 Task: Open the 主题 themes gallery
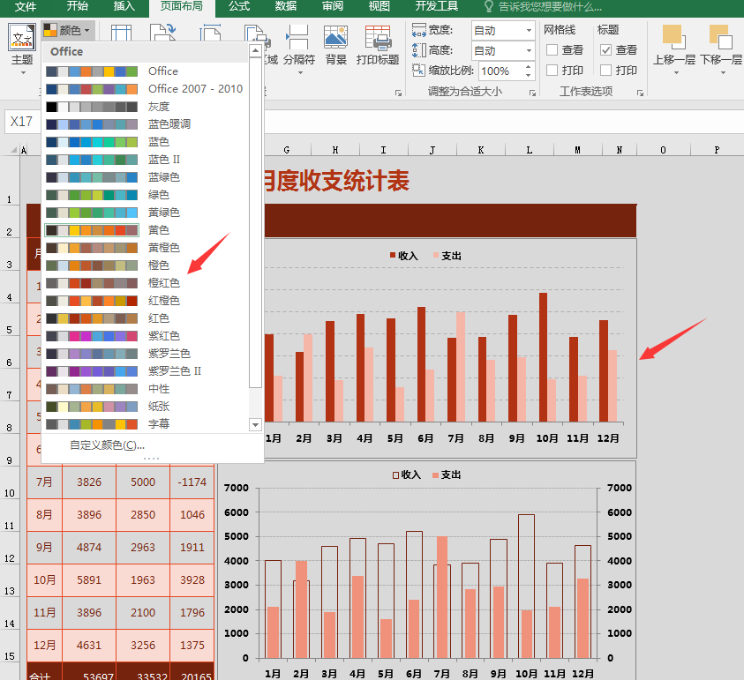[x=22, y=45]
